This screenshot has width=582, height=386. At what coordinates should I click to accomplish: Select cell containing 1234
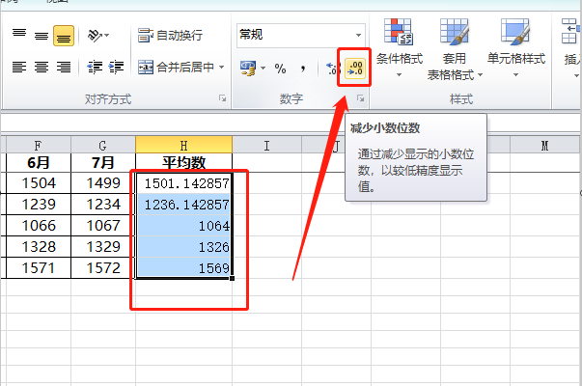coord(103,205)
